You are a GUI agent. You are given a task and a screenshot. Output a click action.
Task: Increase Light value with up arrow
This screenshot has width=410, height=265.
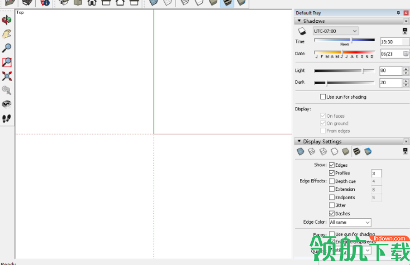coord(406,69)
